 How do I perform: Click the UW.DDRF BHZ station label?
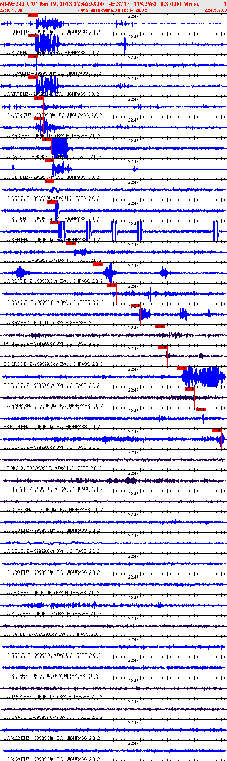pyautogui.click(x=18, y=510)
